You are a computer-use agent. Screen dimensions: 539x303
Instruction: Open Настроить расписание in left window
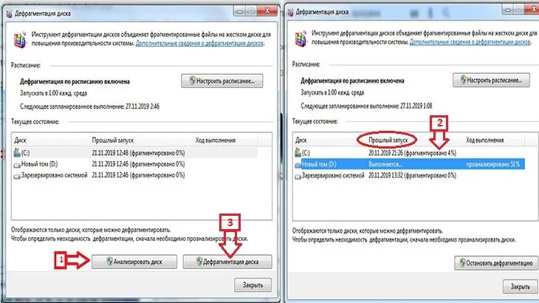pyautogui.click(x=222, y=81)
